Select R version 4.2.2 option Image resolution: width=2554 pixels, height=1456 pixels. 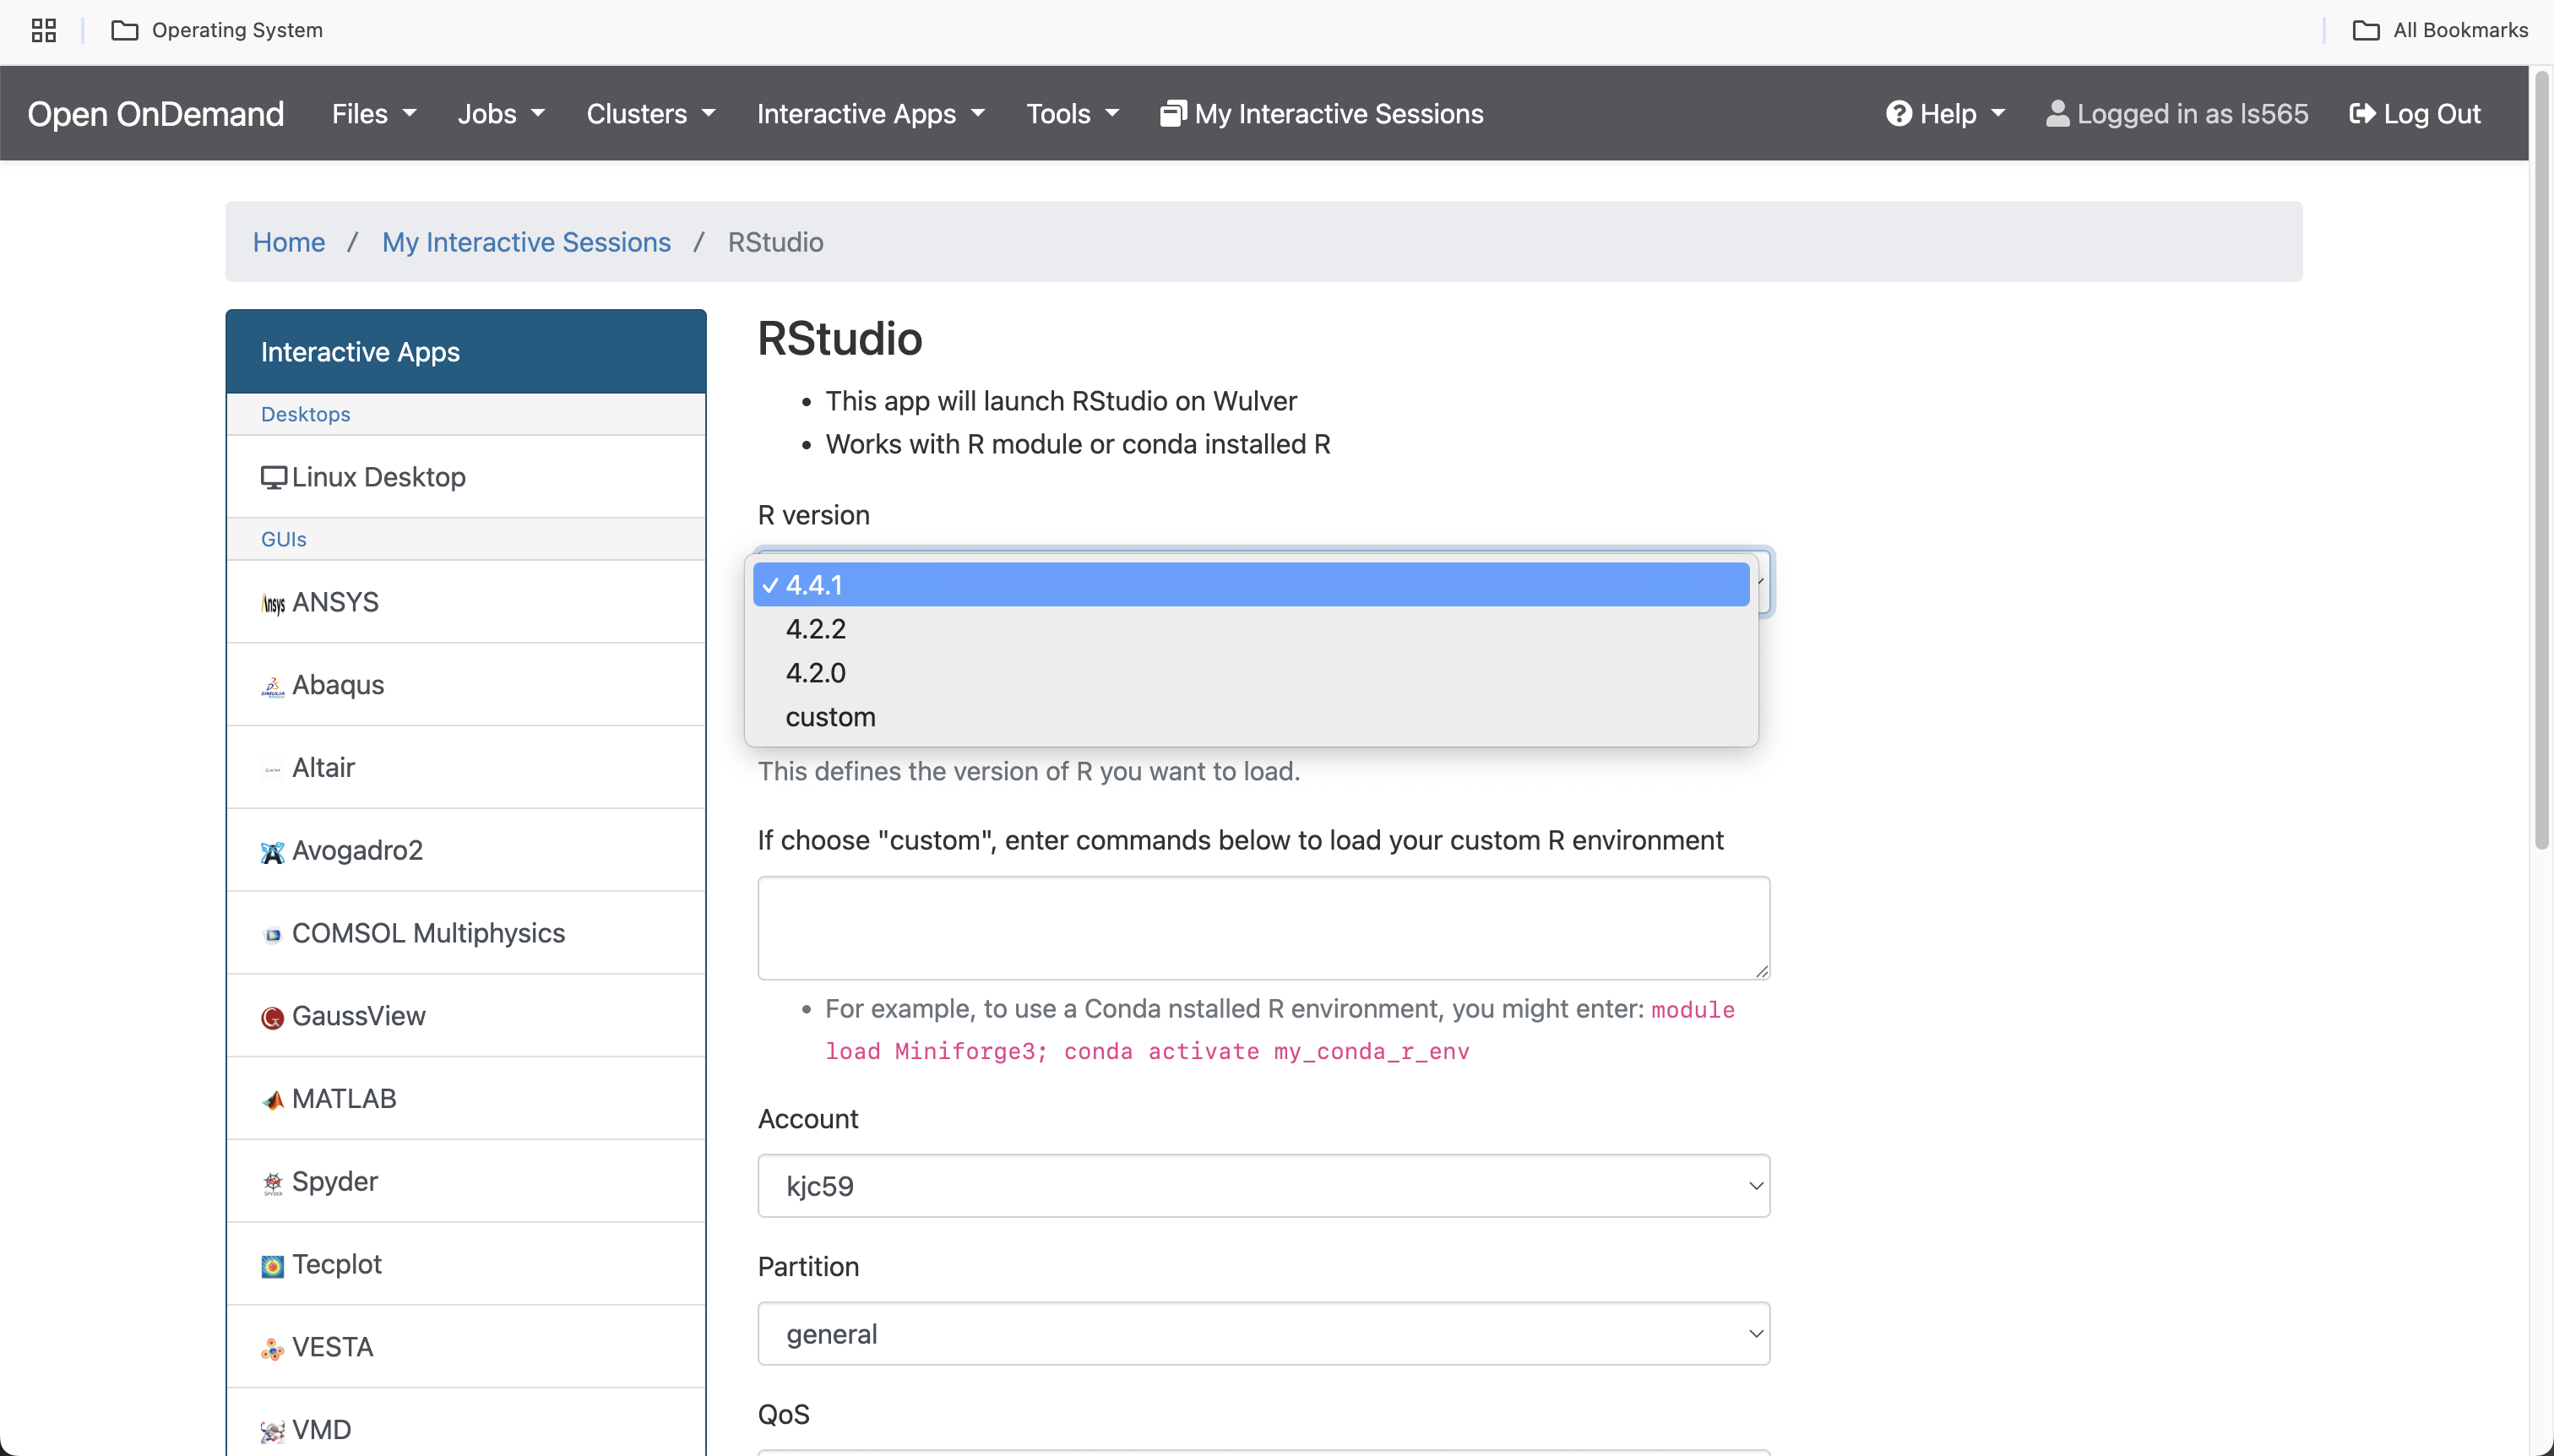[x=1251, y=628]
